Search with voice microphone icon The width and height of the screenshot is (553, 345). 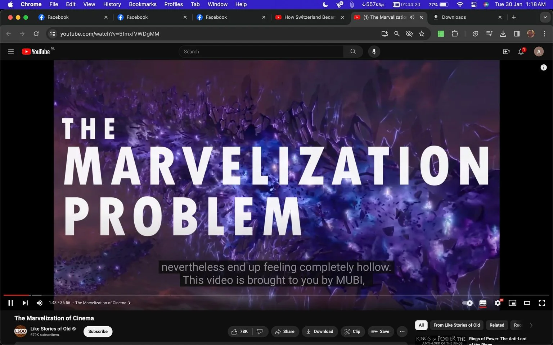374,51
